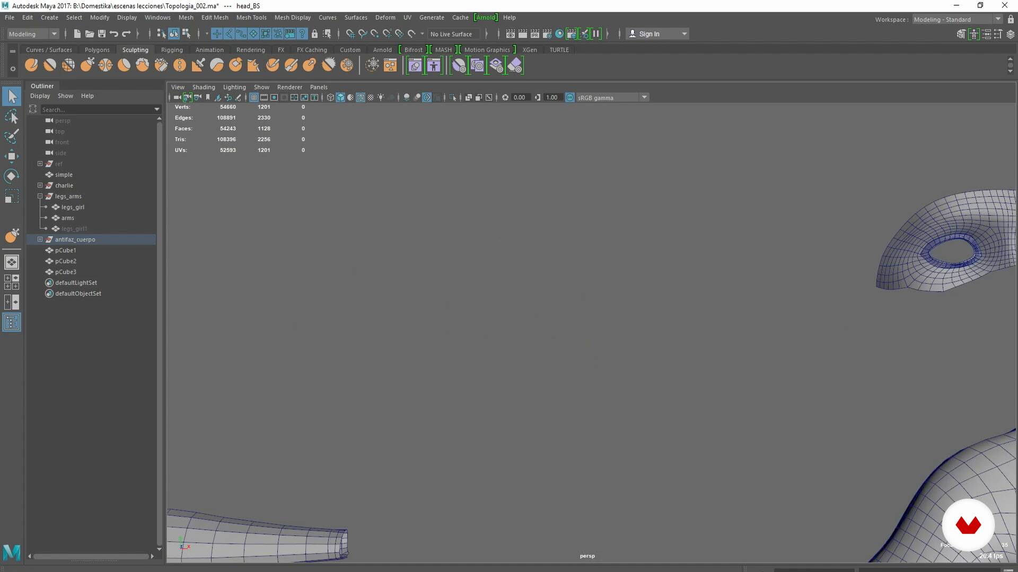
Task: Switch to the Rigging shelf tab
Action: [x=172, y=50]
